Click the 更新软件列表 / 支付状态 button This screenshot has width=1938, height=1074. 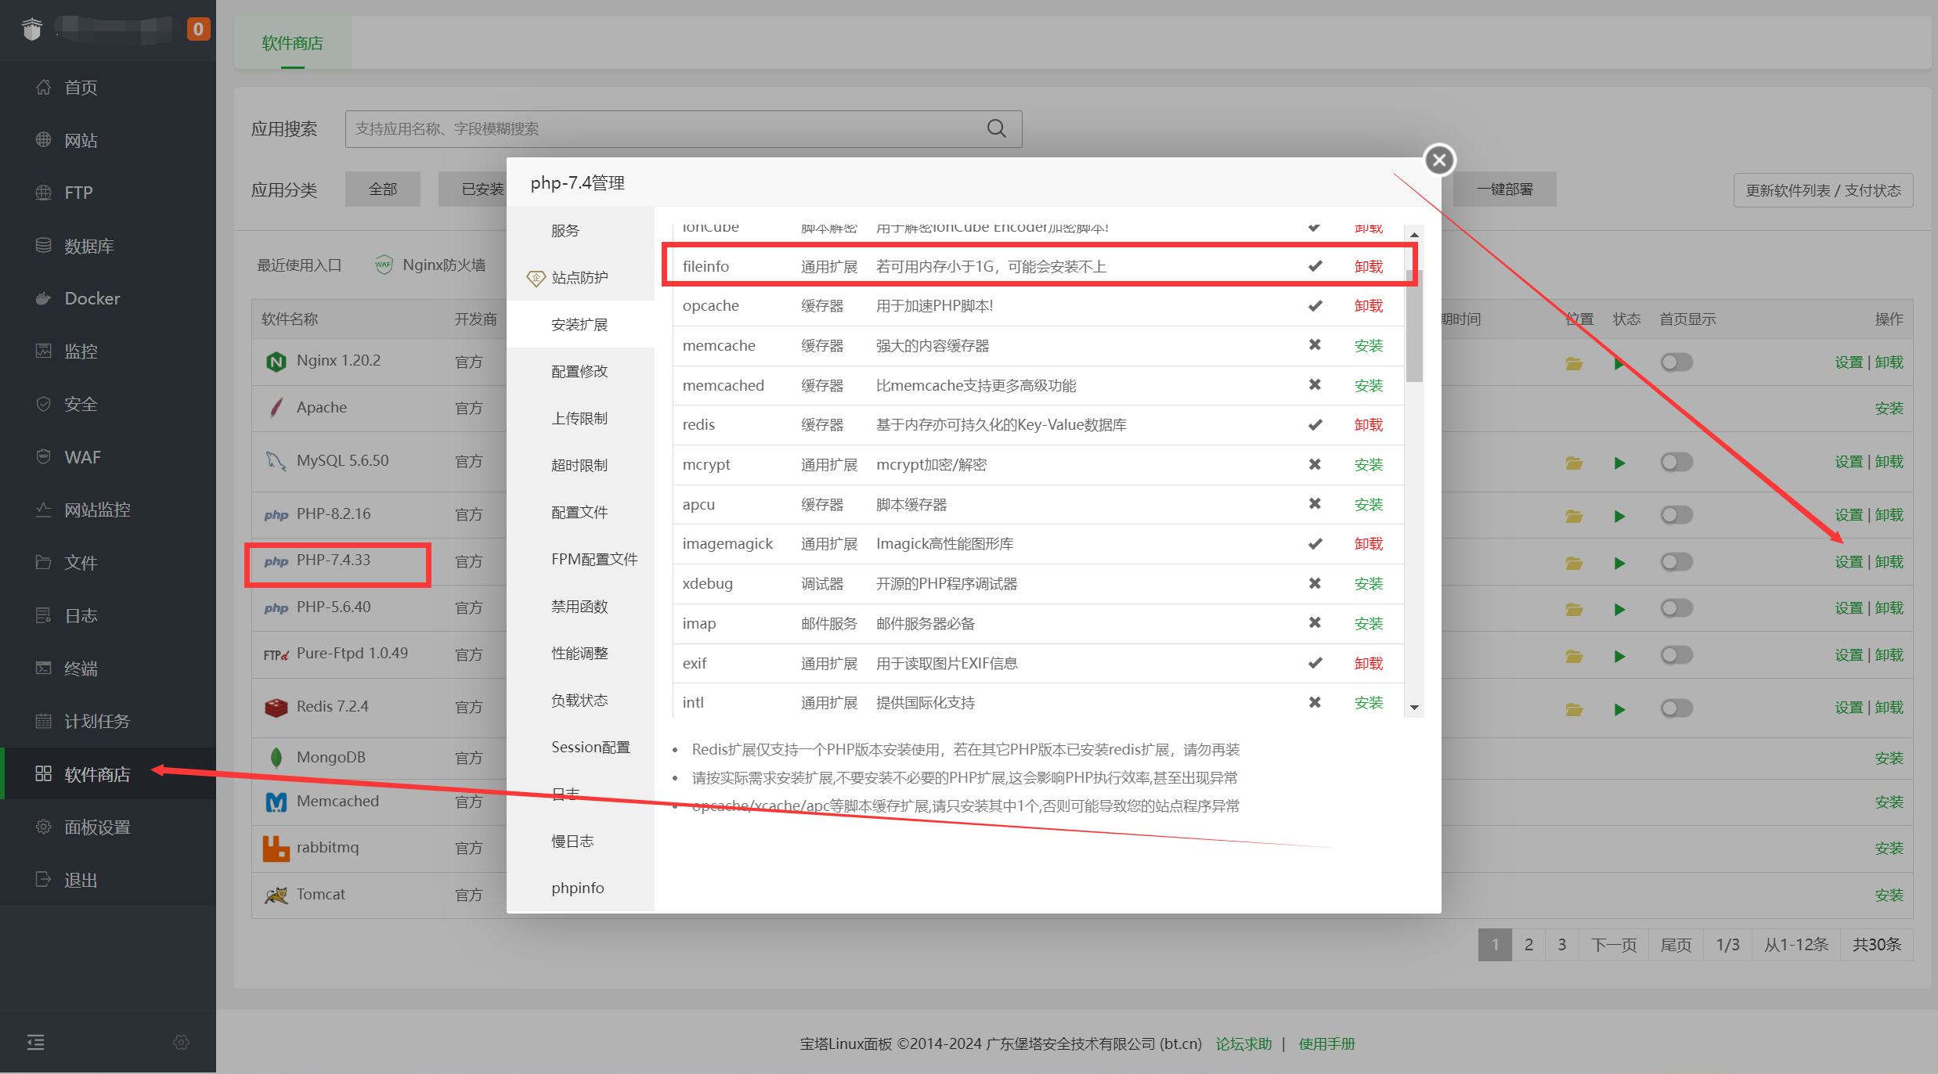(1823, 190)
